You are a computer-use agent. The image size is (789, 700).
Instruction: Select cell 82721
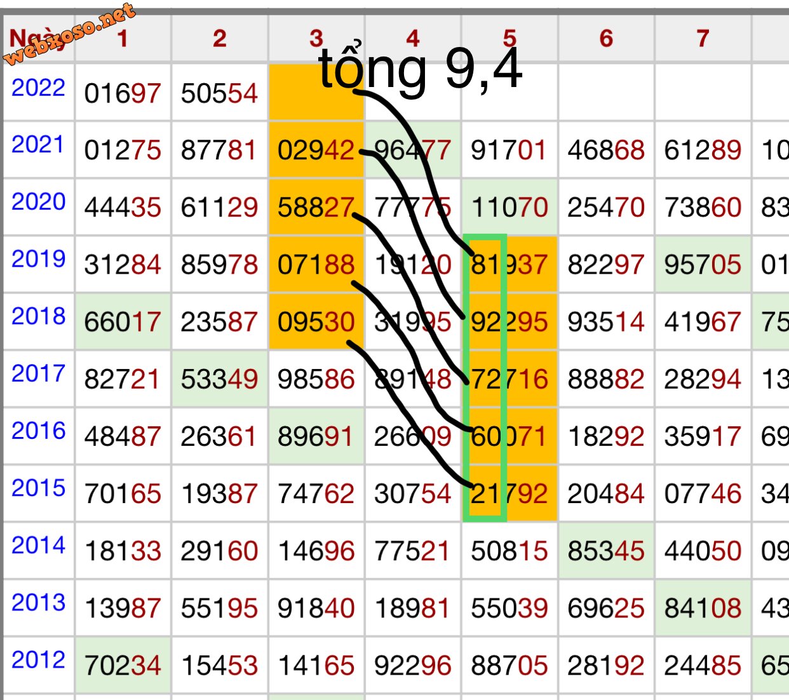pos(123,380)
